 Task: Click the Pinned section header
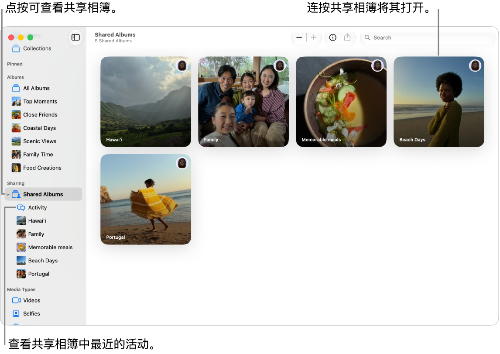(15, 64)
